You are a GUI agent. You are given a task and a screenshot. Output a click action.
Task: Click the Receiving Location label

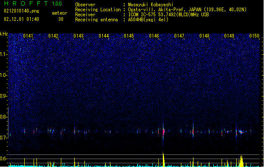coord(98,10)
